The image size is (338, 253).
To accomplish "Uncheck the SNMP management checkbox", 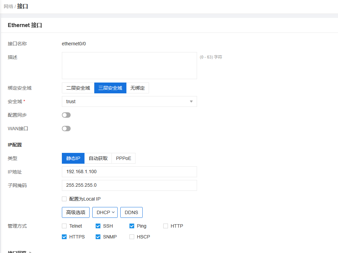I will coord(98,237).
